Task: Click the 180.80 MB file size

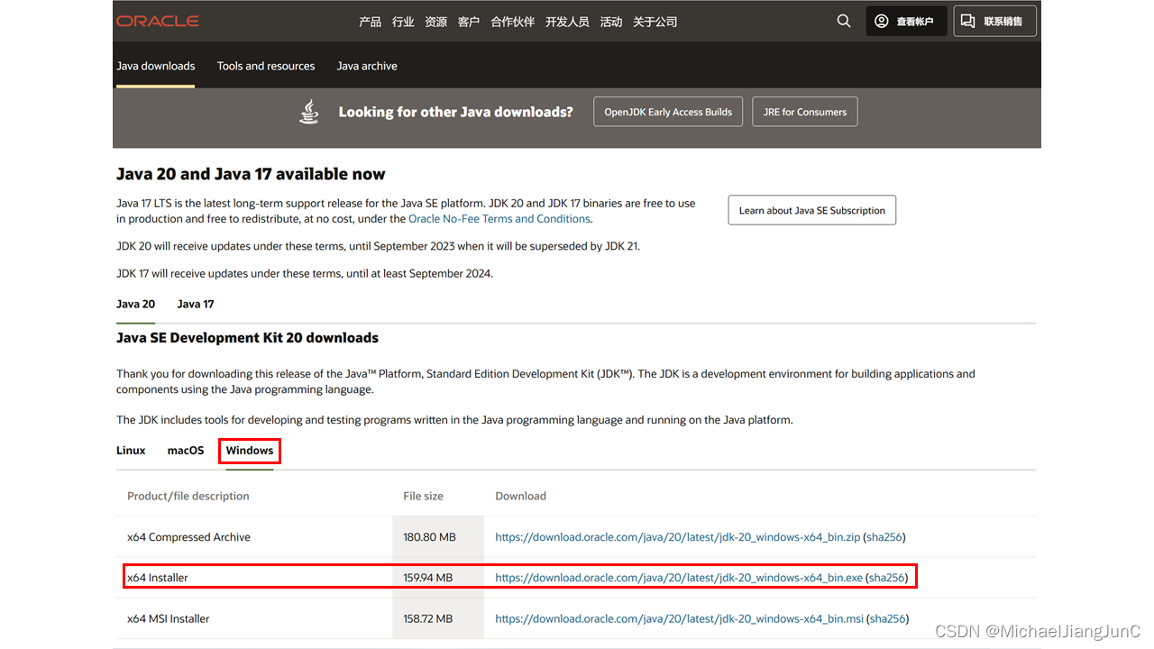Action: pos(429,537)
